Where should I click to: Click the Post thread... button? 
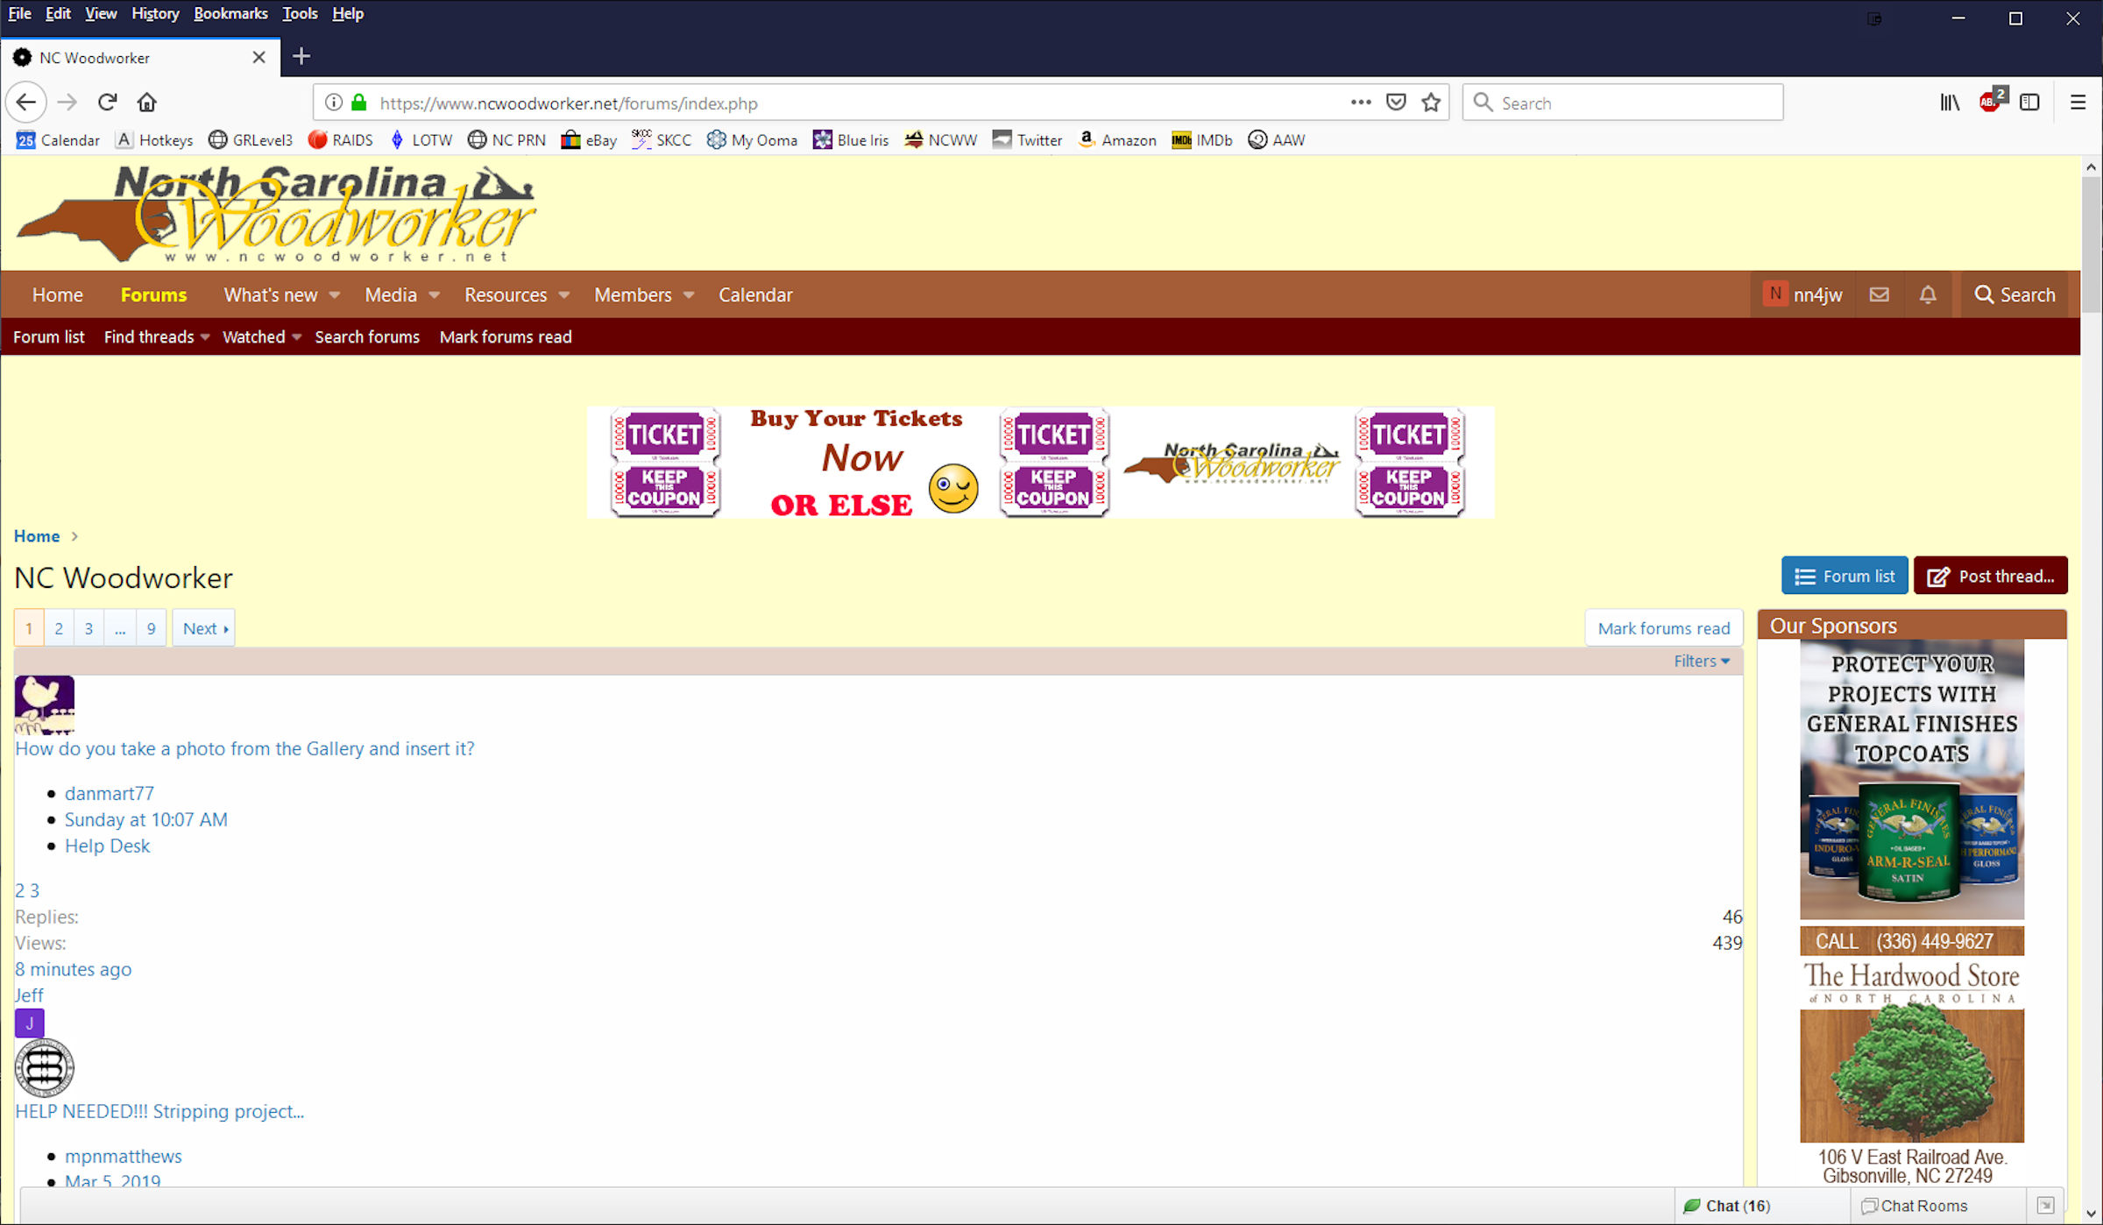click(x=1990, y=576)
